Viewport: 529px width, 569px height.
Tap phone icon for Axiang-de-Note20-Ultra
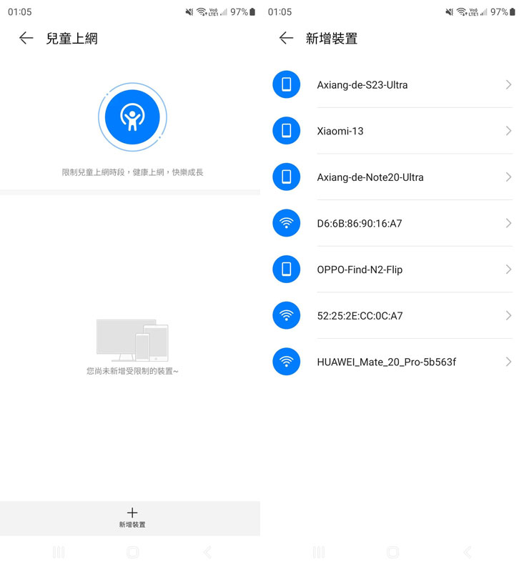coord(286,177)
